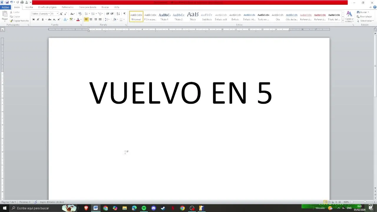Apply the Cita style

tap(277, 16)
